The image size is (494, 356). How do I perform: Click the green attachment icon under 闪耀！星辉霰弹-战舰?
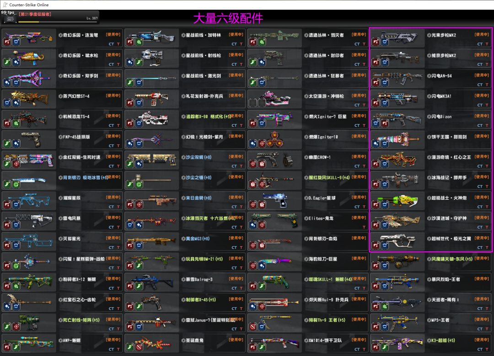tap(16, 266)
